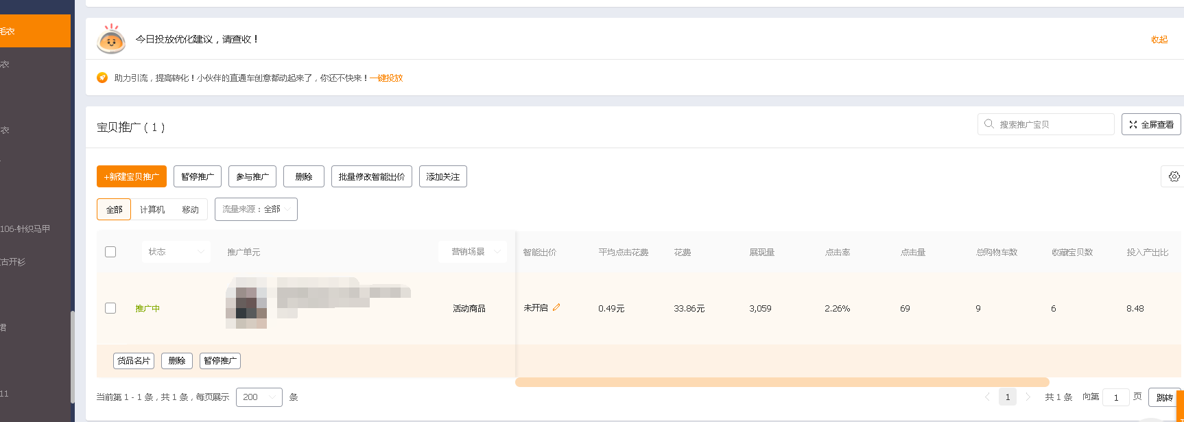
Task: Check the checkbox for the 推广中 row
Action: click(110, 308)
